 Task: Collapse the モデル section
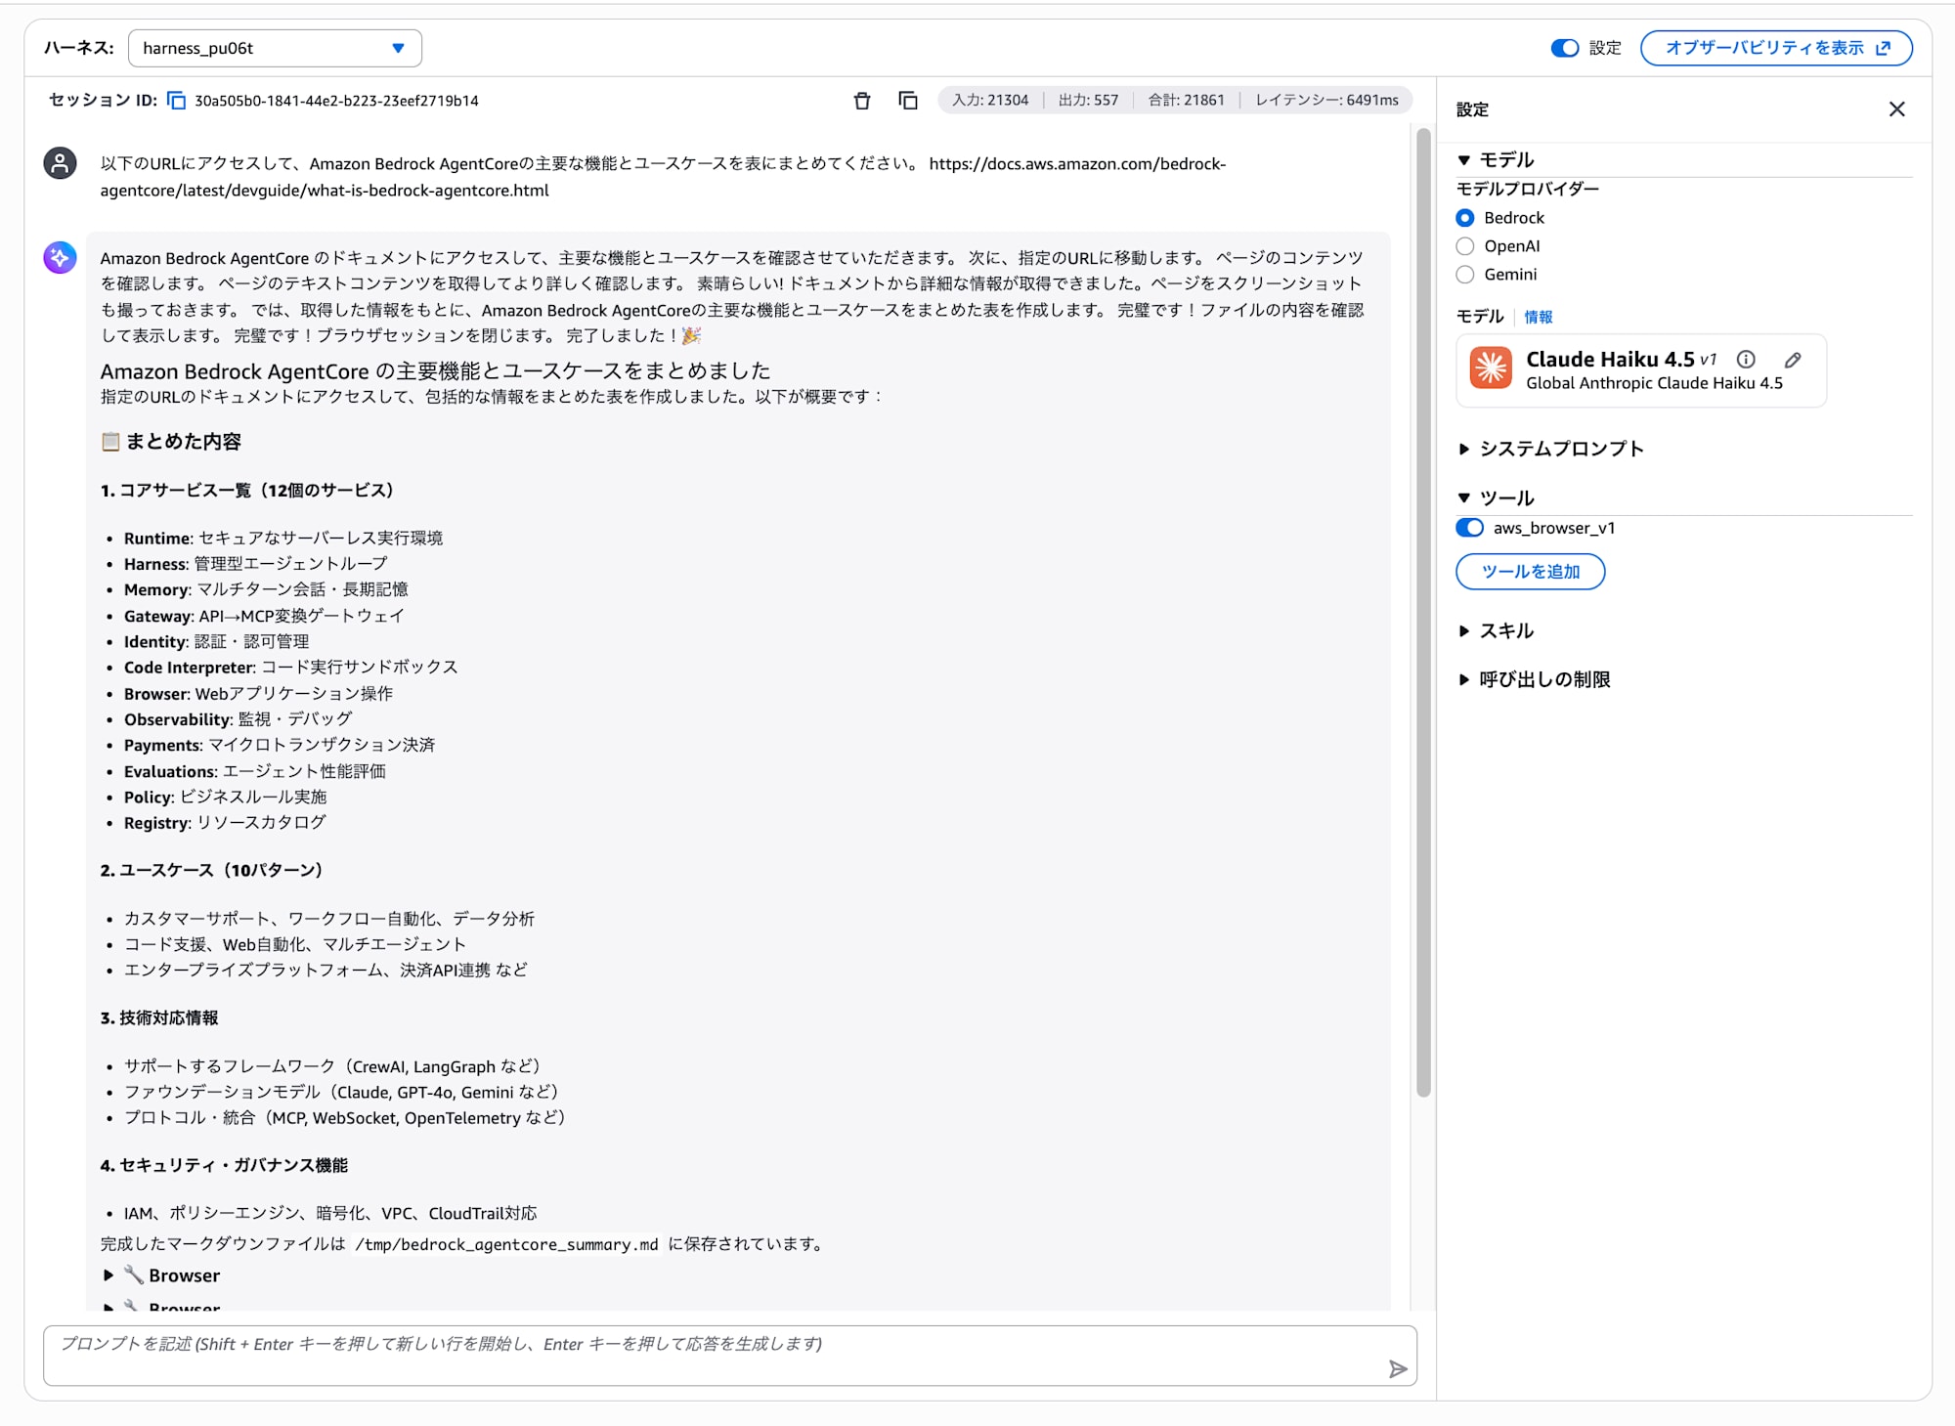pos(1496,159)
